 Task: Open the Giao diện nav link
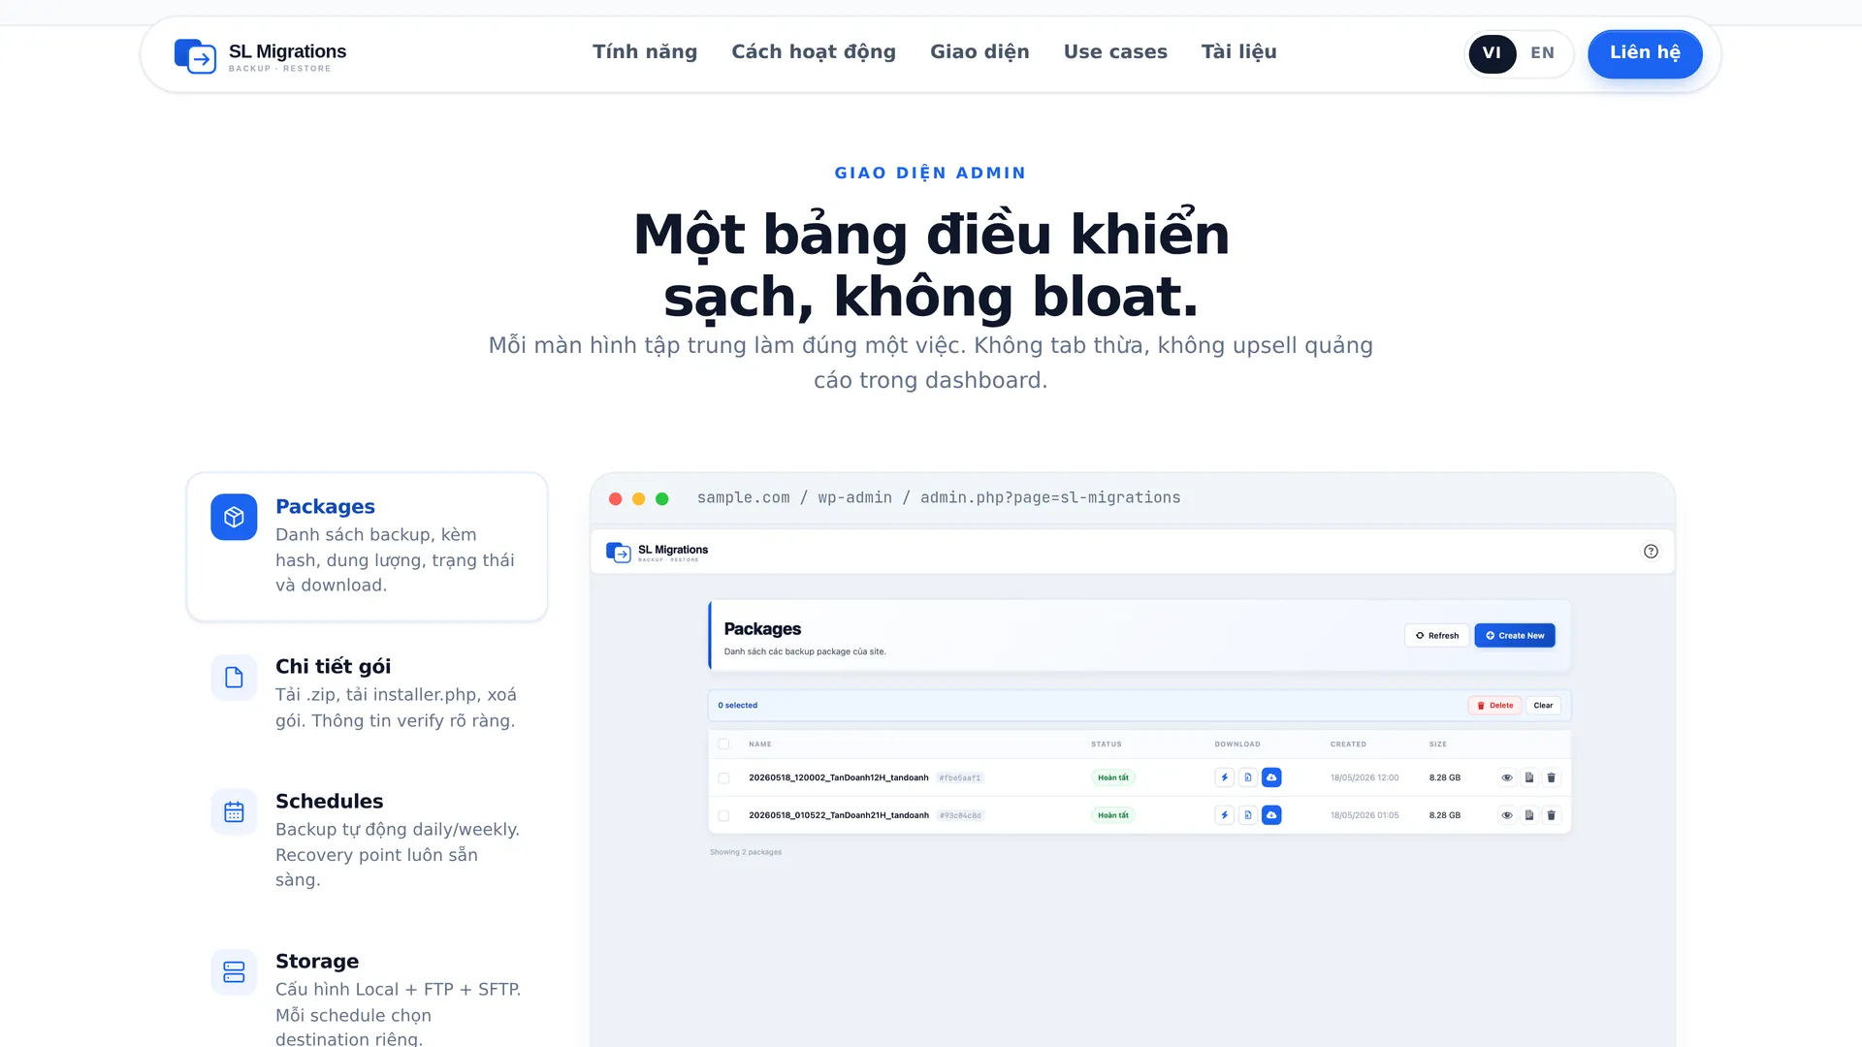pos(979,52)
